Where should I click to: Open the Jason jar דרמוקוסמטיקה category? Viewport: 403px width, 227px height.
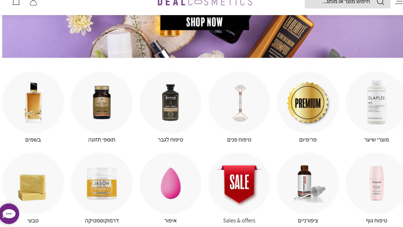pos(102,184)
